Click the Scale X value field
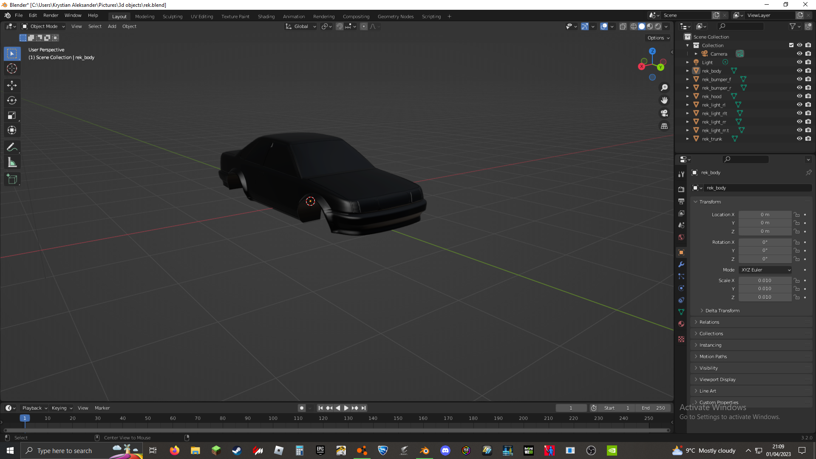The height and width of the screenshot is (459, 816). (765, 280)
